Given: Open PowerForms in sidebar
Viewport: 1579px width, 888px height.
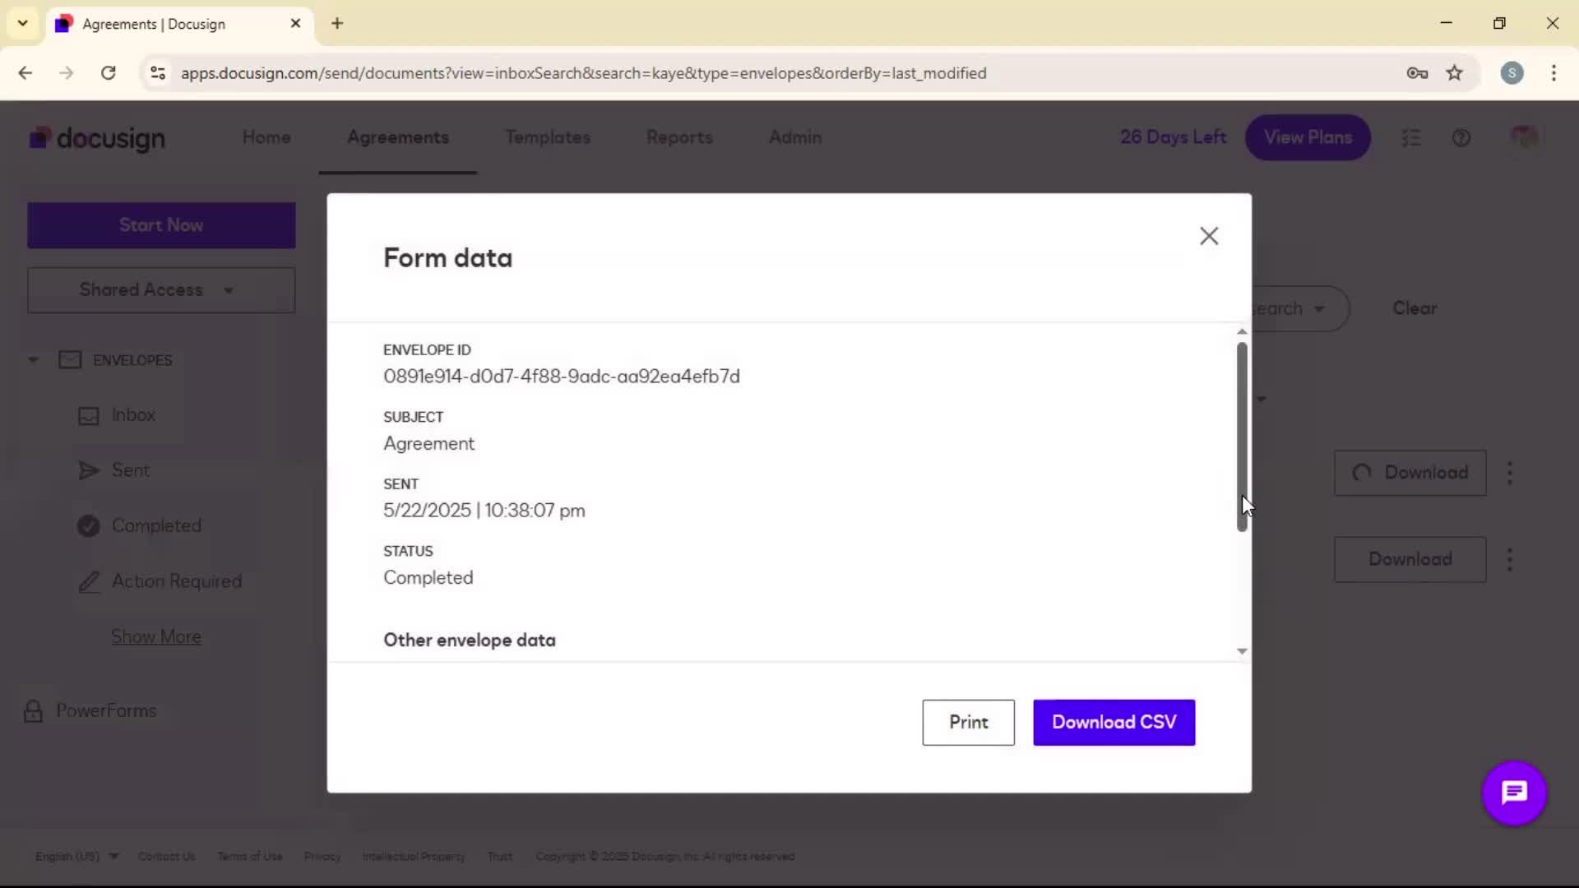Looking at the screenshot, I should (106, 710).
